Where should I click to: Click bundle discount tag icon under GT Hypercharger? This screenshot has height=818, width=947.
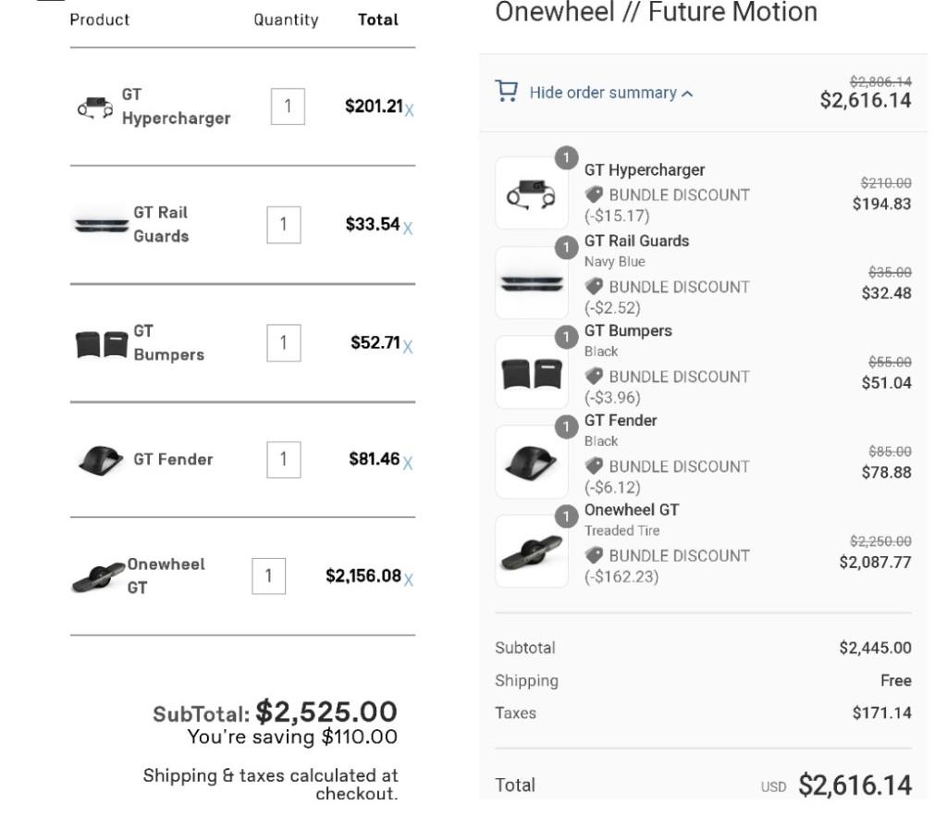(x=594, y=195)
